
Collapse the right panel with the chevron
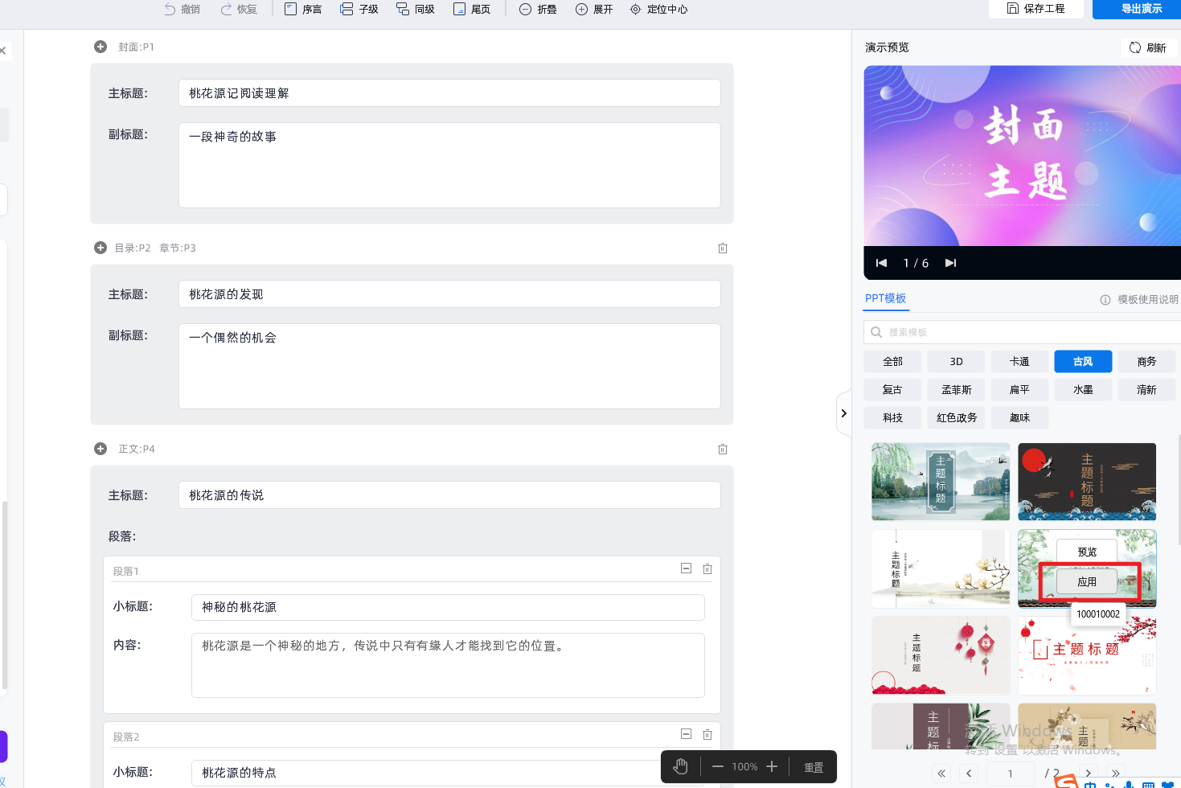tap(844, 413)
